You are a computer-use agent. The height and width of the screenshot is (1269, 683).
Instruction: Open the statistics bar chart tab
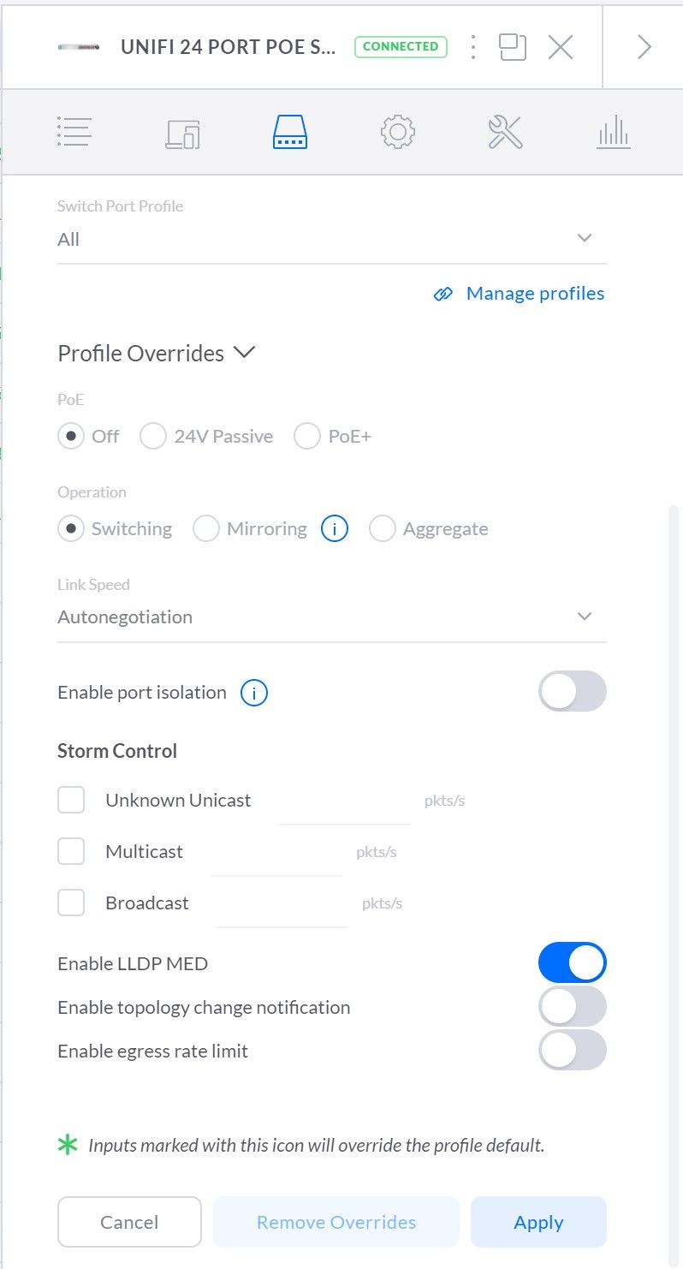click(613, 133)
